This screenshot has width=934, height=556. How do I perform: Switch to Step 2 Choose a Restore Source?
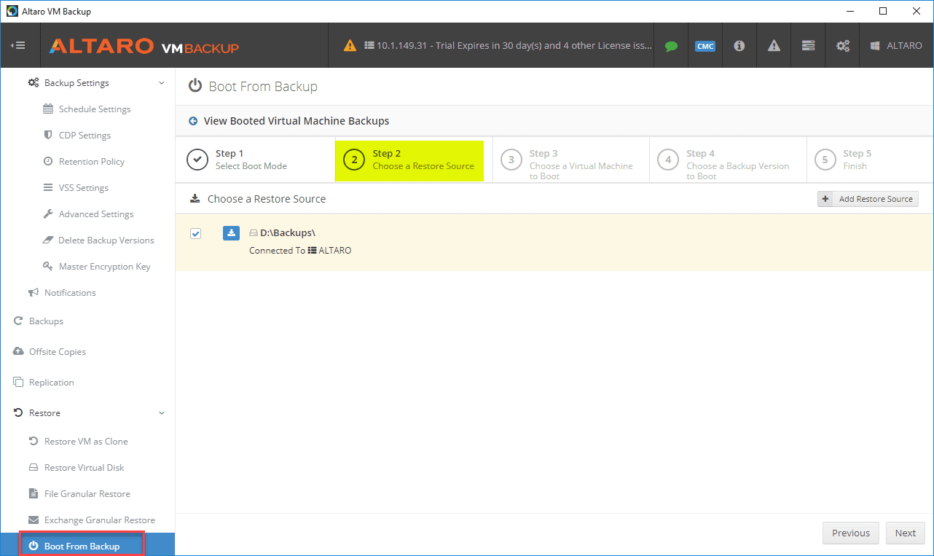click(x=409, y=160)
